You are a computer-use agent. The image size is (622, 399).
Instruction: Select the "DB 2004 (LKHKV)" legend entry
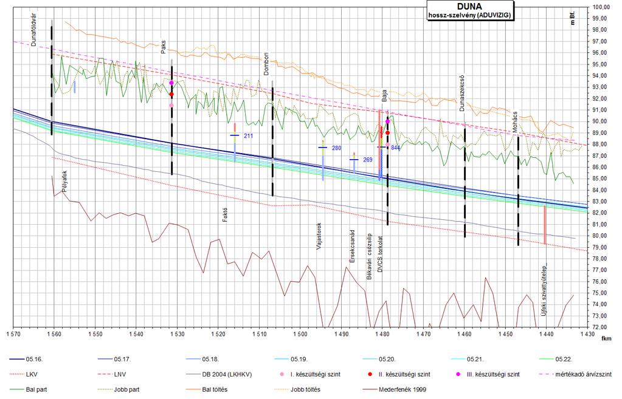click(219, 375)
